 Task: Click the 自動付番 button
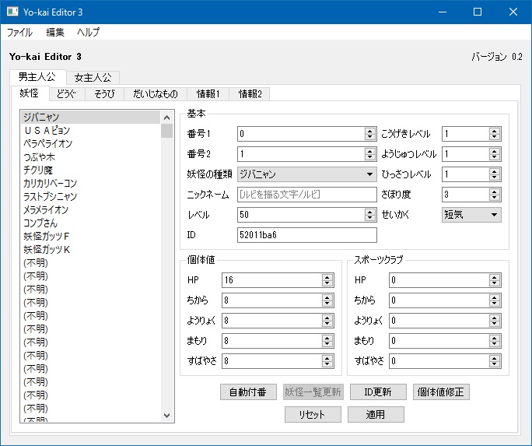[248, 392]
